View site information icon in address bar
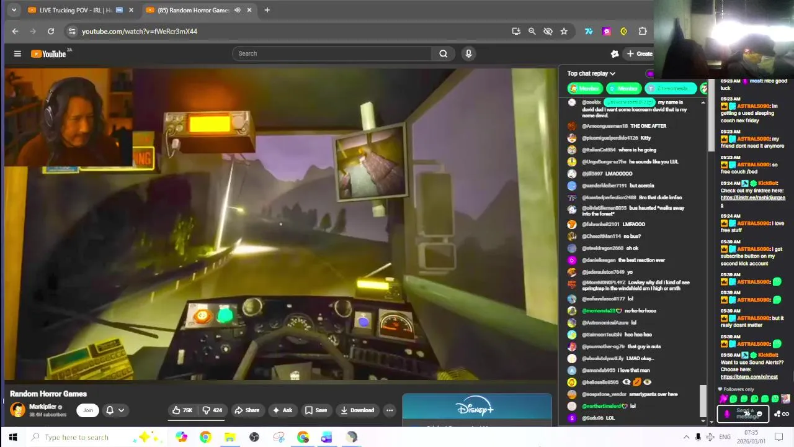This screenshot has width=794, height=447. point(72,31)
